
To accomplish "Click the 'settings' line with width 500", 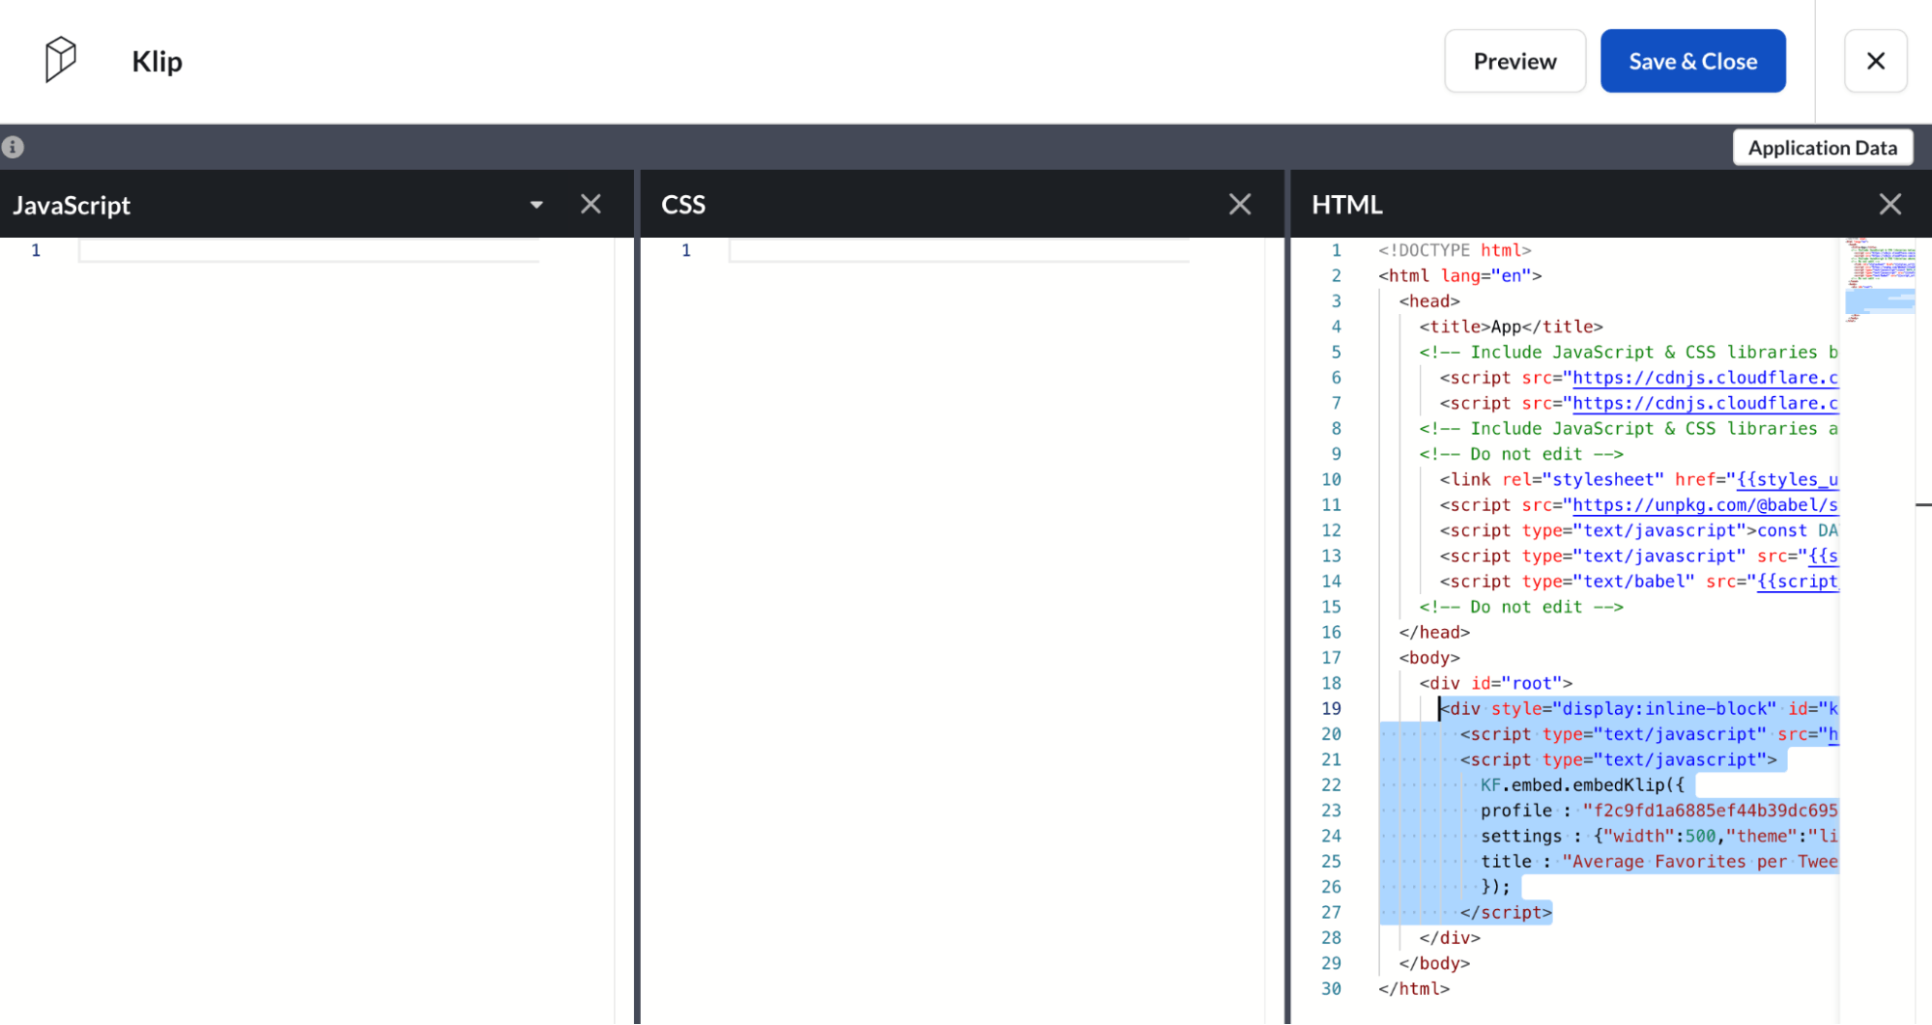I will point(1658,836).
